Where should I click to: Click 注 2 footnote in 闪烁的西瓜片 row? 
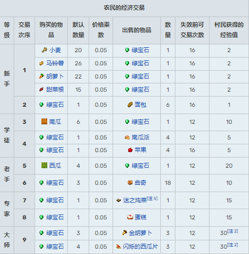pos(232,245)
